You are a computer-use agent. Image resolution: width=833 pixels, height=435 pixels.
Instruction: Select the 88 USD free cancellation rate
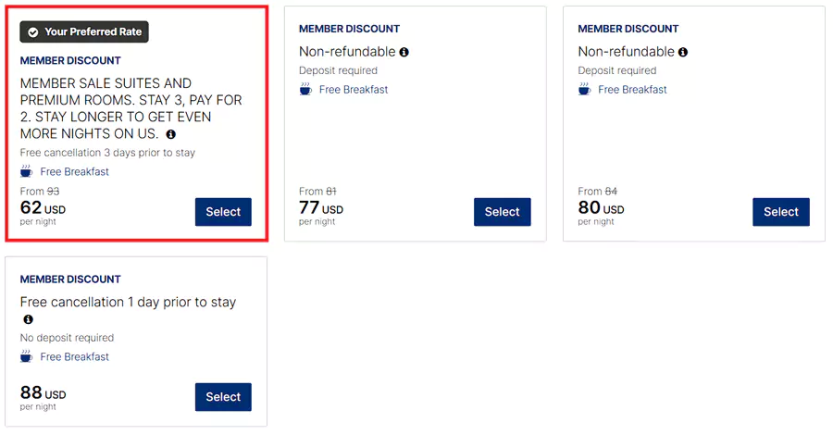pos(223,397)
